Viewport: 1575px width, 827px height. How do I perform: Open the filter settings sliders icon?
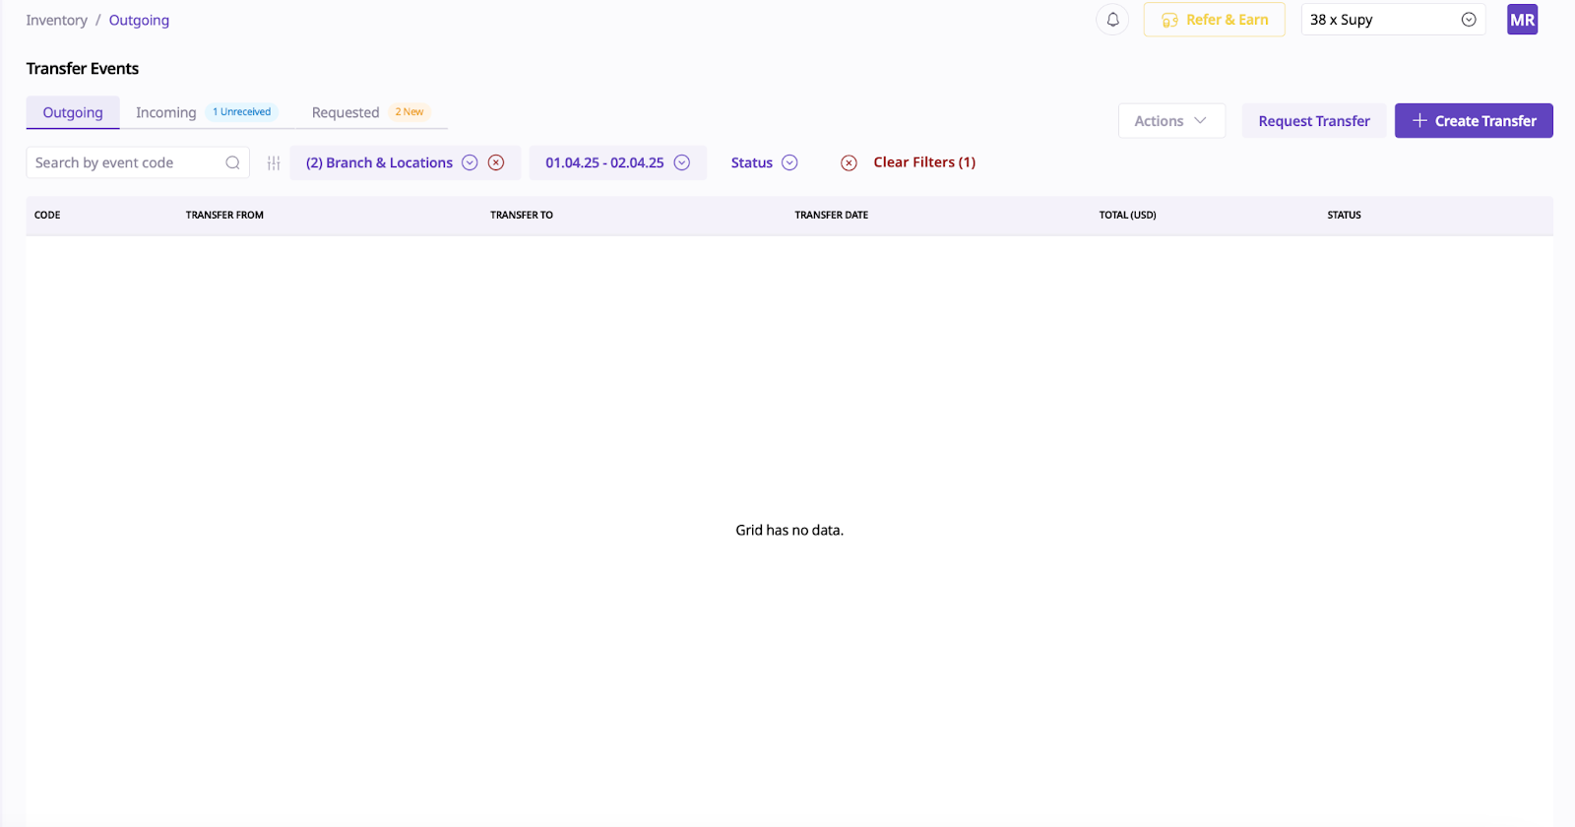[x=274, y=163]
